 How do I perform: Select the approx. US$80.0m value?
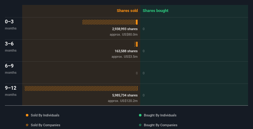coord(124,34)
